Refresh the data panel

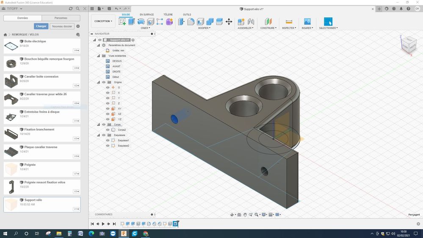(71, 8)
